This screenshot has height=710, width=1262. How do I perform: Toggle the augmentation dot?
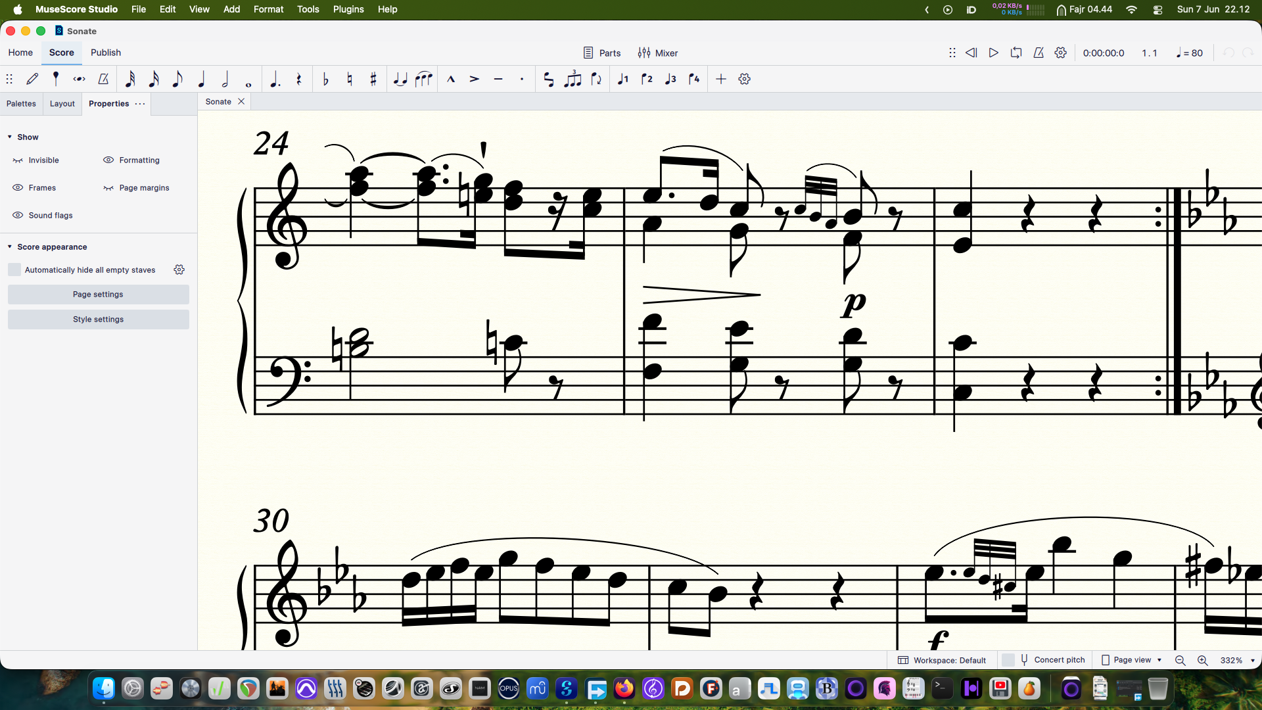275,79
